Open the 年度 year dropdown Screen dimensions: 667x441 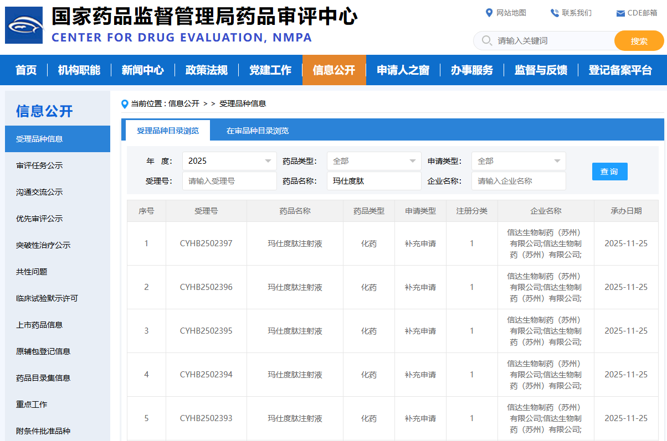(229, 161)
